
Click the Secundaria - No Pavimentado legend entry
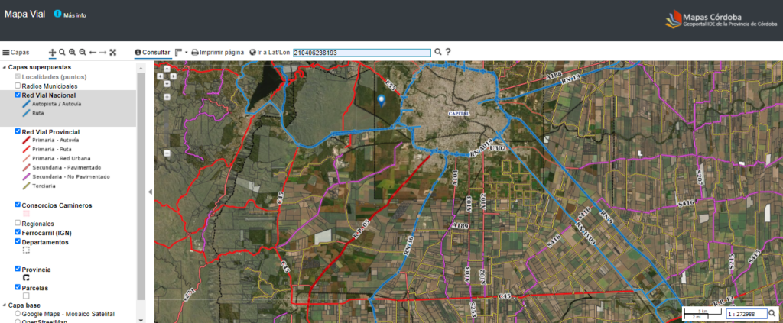pos(66,177)
